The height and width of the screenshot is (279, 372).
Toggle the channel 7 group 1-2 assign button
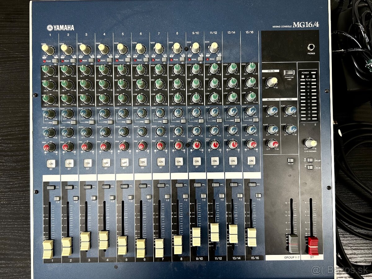click(167, 197)
